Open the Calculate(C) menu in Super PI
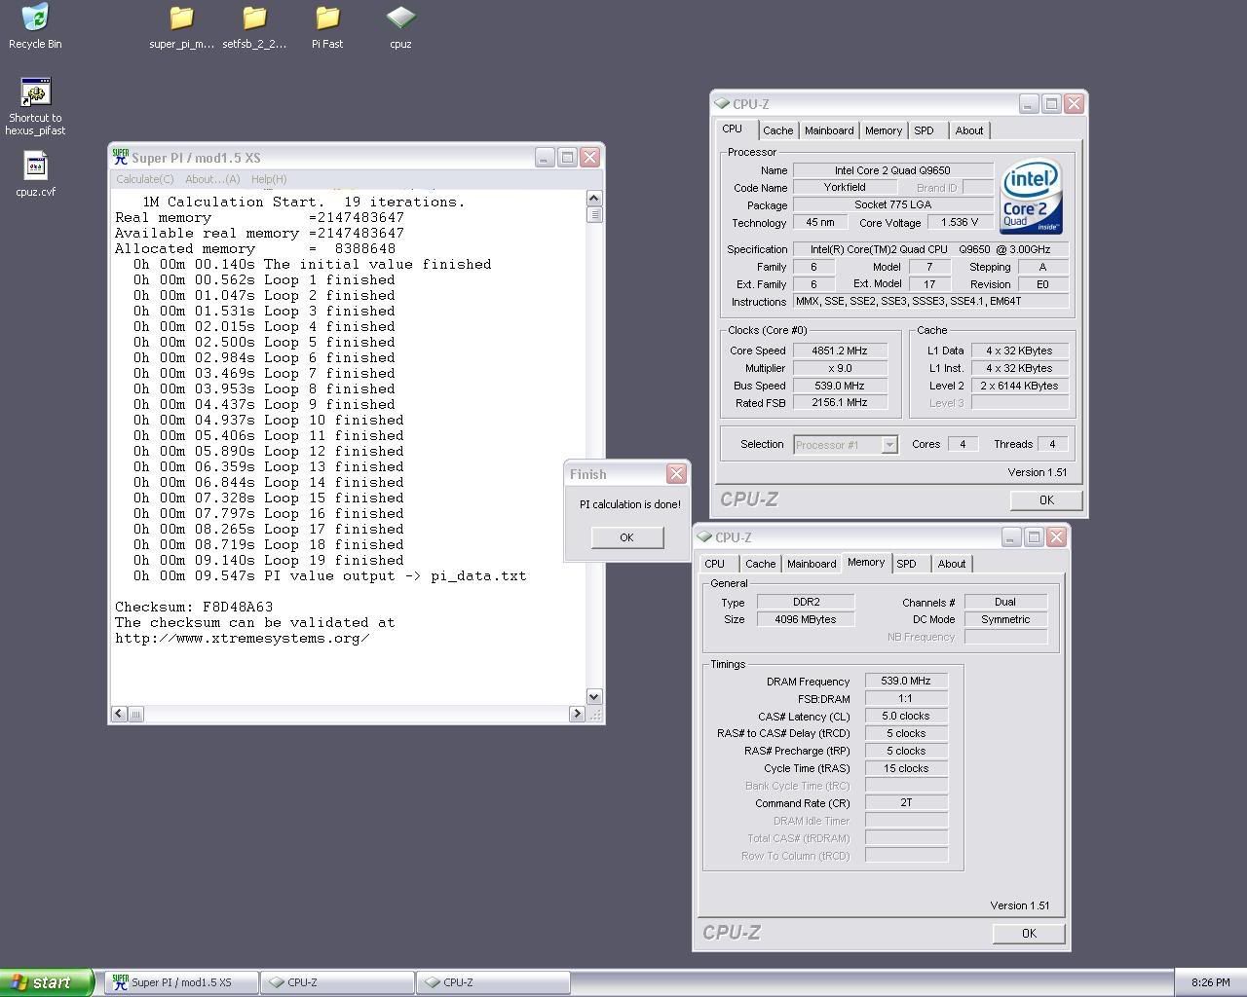The height and width of the screenshot is (997, 1247). 145,179
